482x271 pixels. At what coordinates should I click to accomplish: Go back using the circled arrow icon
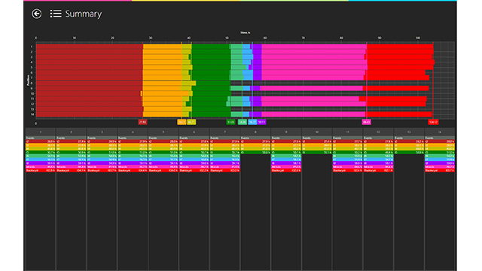tap(37, 14)
